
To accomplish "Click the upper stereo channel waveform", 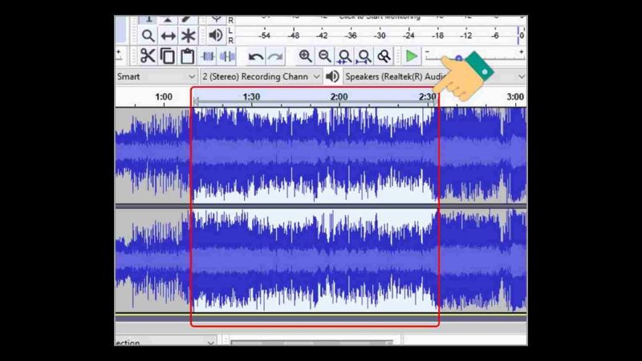I will click(321, 156).
